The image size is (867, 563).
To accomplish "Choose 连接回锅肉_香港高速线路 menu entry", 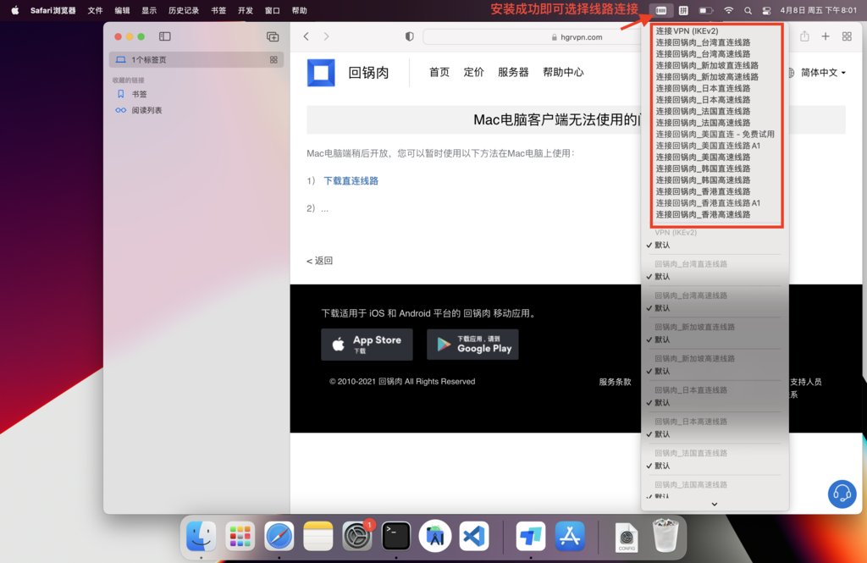I will (x=703, y=214).
